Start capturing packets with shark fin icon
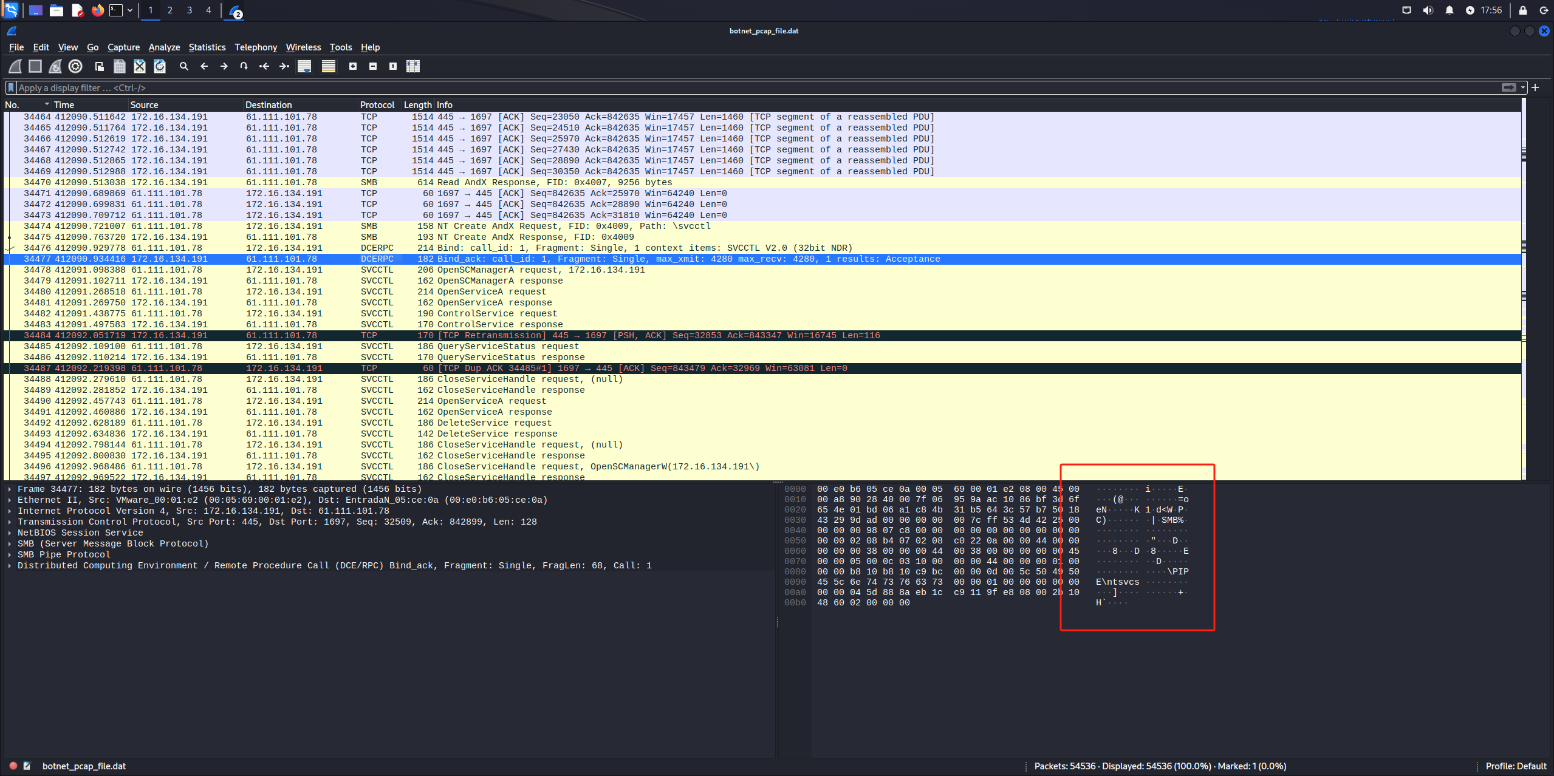The width and height of the screenshot is (1554, 776). point(15,66)
